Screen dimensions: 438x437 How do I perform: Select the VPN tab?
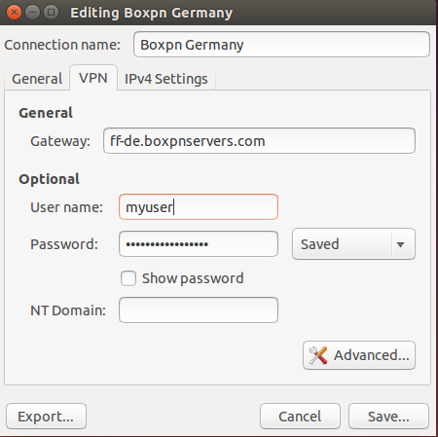[x=93, y=78]
